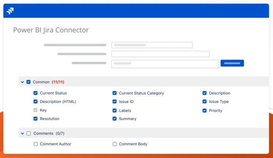
Task: Uncheck the Issue Type checkbox
Action: [205, 101]
